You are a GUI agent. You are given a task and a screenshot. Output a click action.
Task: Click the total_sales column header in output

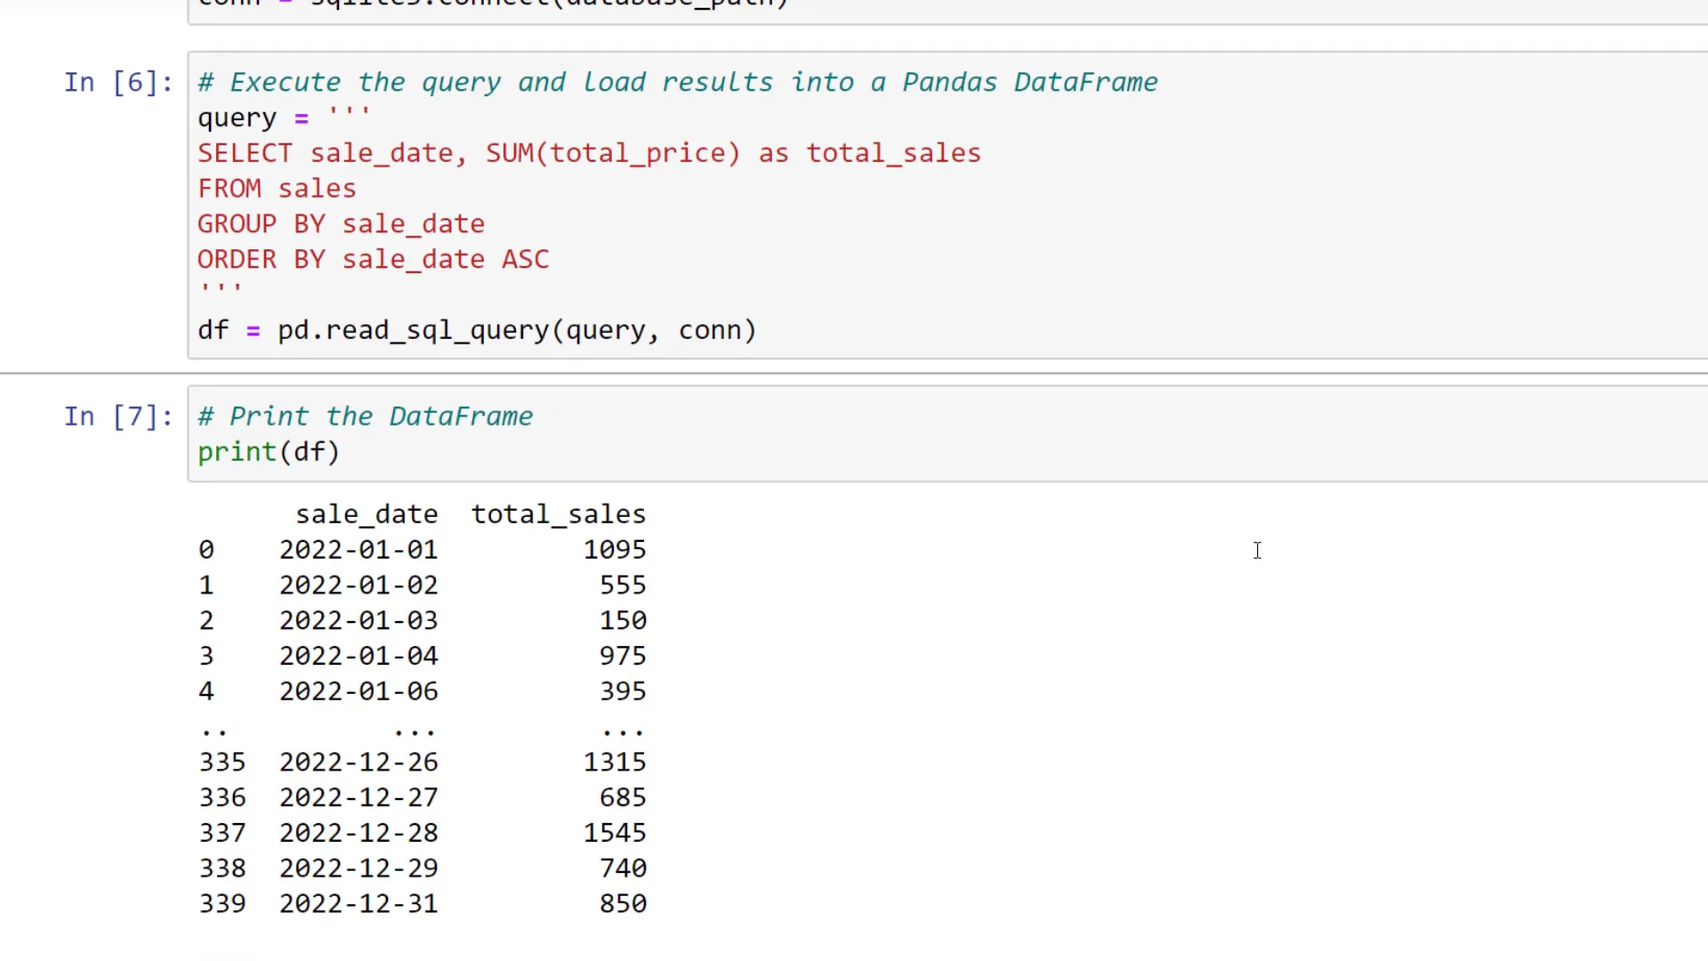(x=559, y=513)
